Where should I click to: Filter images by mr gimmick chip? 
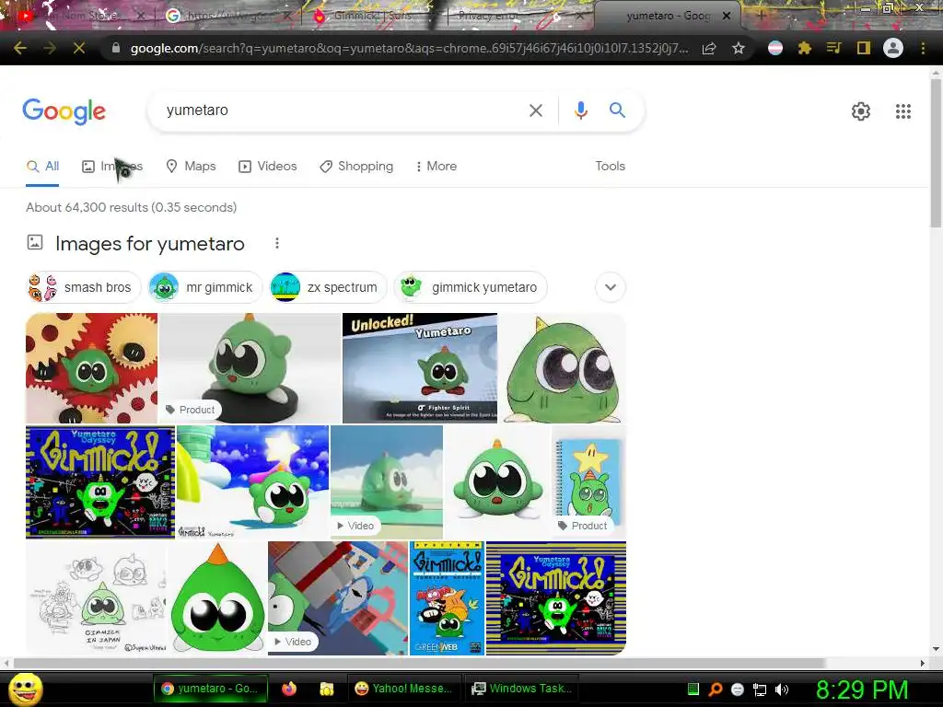tap(205, 287)
